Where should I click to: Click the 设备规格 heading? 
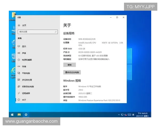point(69,33)
